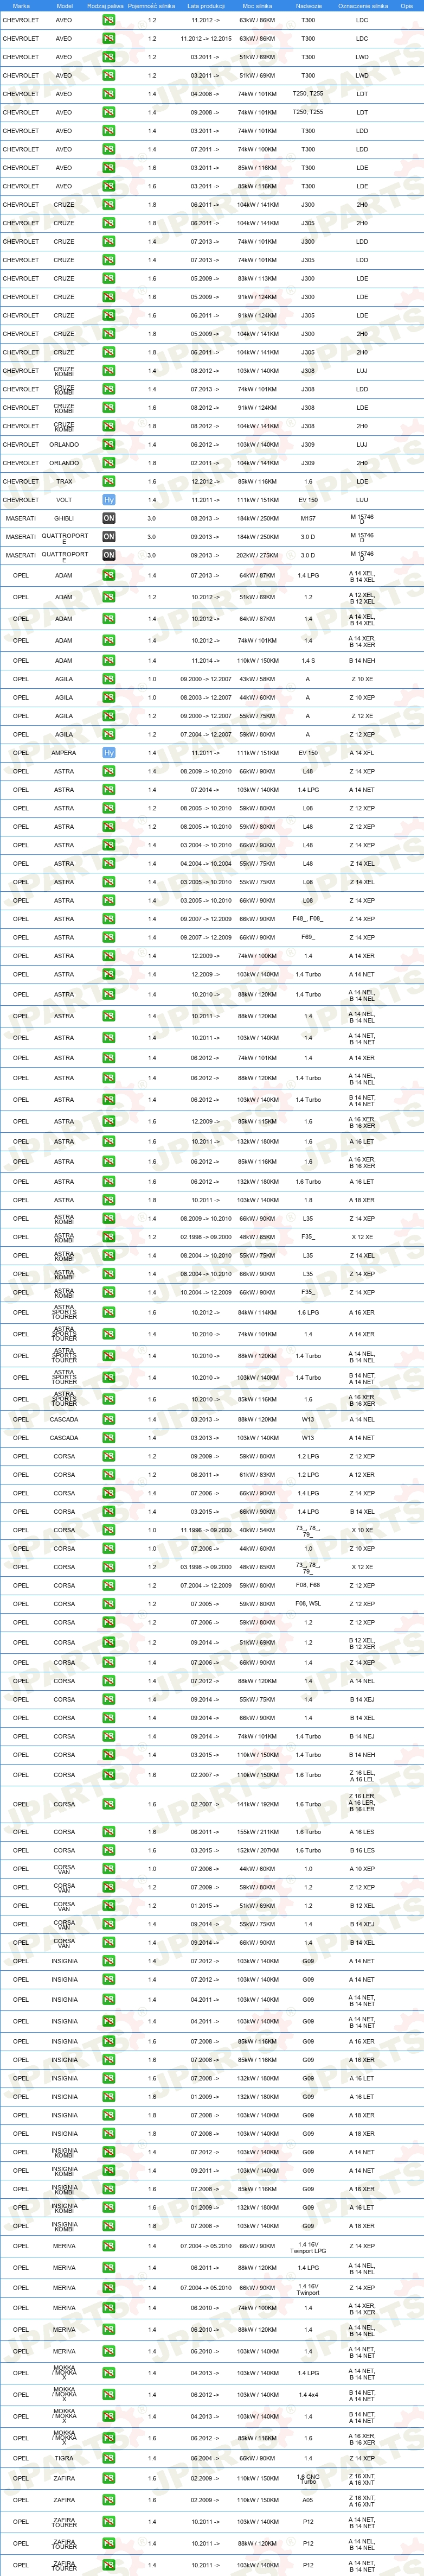Click petrol icon in Insignia Kombi 1.8 row
The height and width of the screenshot is (2576, 424).
pyautogui.click(x=108, y=2226)
